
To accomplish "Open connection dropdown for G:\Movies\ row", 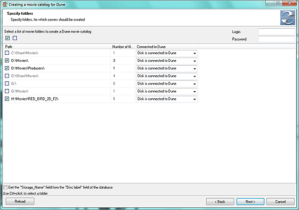I will pos(166,91).
